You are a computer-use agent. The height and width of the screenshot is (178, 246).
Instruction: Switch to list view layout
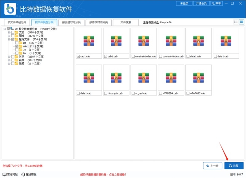(x=236, y=22)
